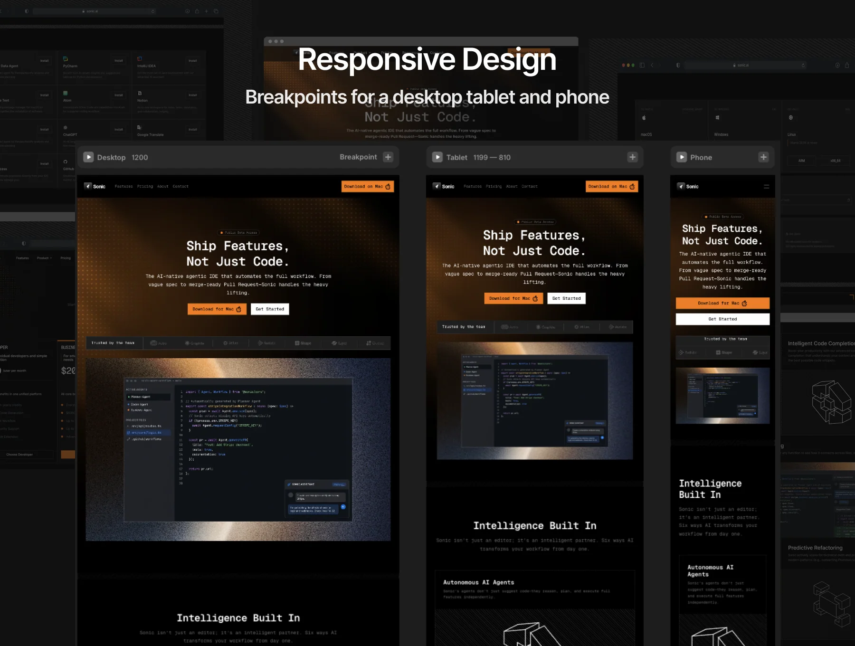This screenshot has width=855, height=646.
Task: Click the Aura logo in Desktop trusted row
Action: click(x=159, y=343)
